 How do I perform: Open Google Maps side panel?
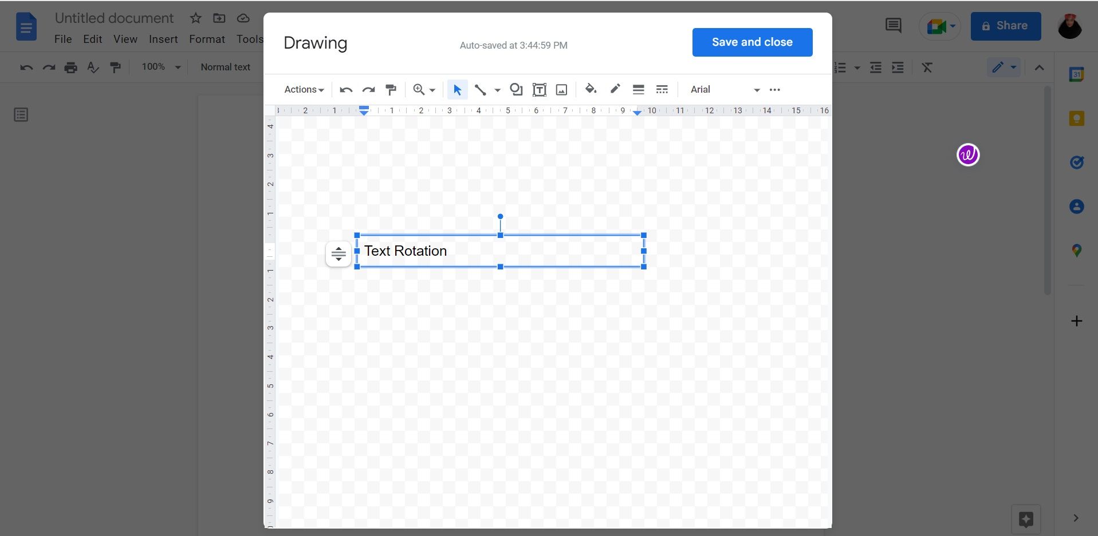pos(1077,251)
